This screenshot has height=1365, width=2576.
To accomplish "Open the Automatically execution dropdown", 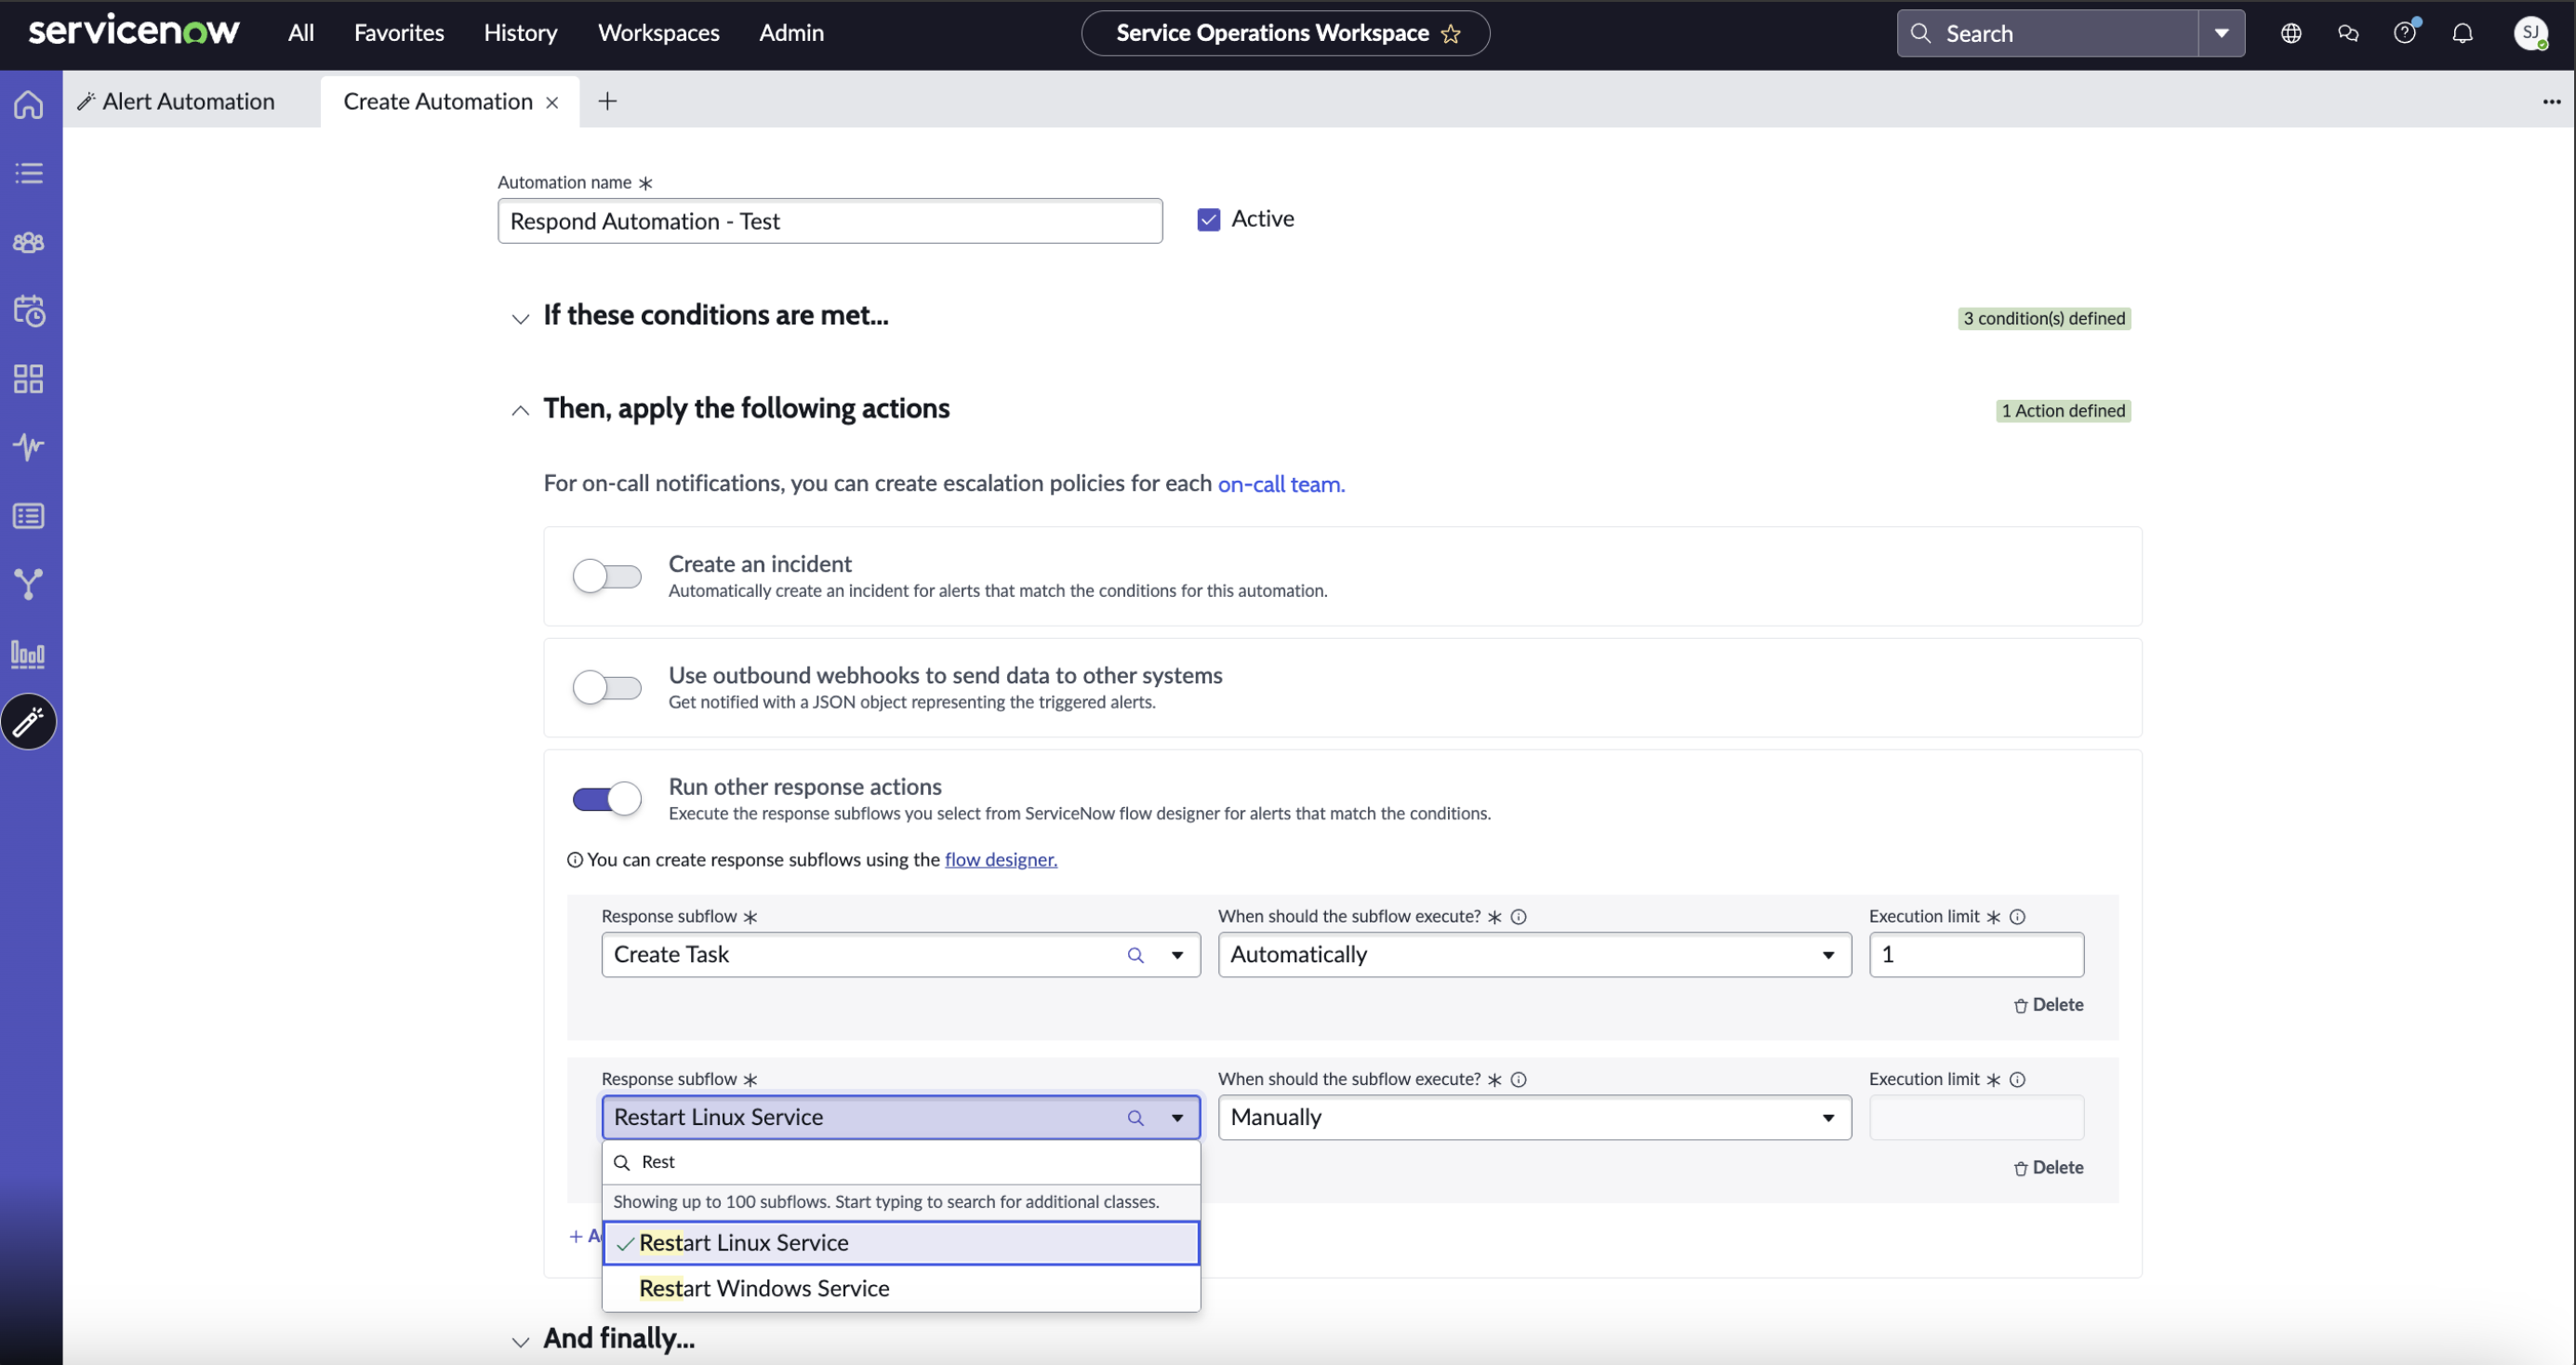I will (1534, 955).
